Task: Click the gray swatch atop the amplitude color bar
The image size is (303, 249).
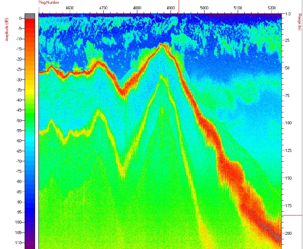Action: (30, 16)
